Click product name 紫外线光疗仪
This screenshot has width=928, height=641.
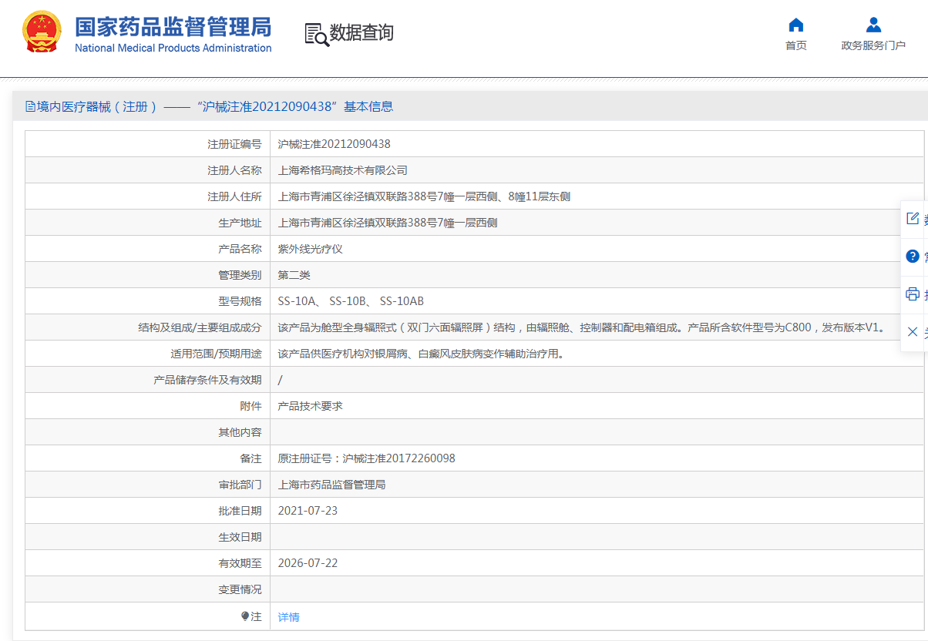pyautogui.click(x=311, y=249)
